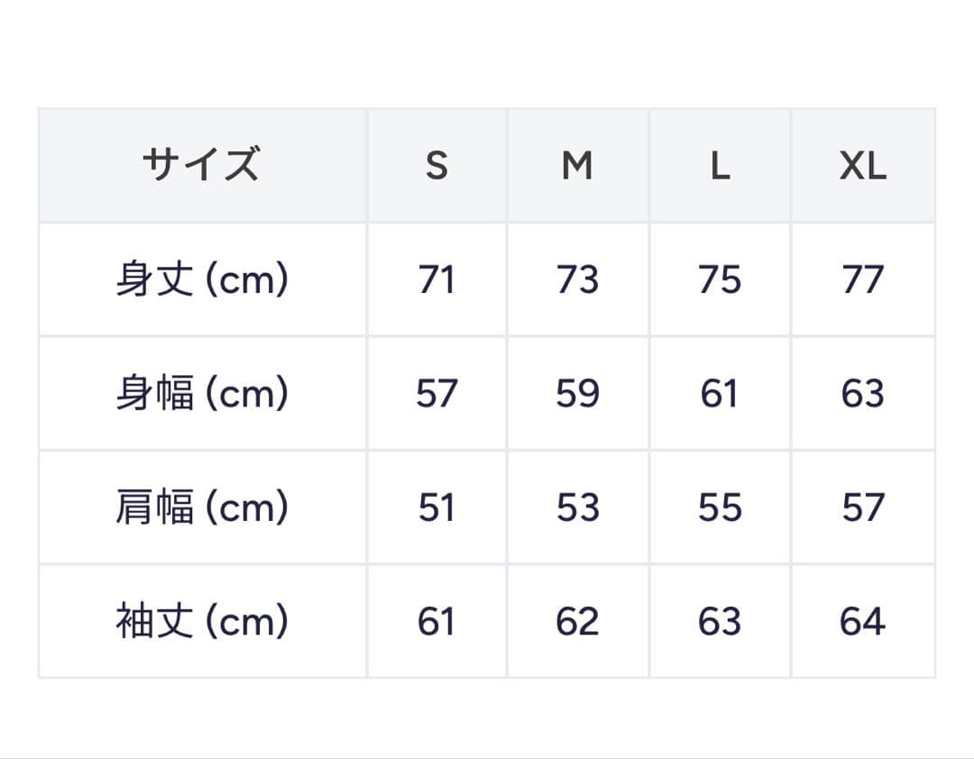The image size is (974, 759).
Task: Click the 身幅 (cm) row label
Action: [202, 394]
